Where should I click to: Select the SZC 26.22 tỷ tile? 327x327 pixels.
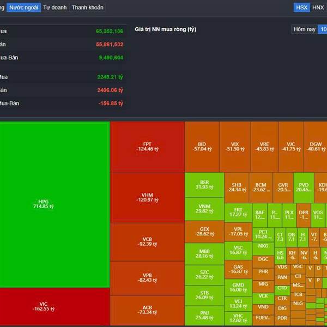[204, 275]
